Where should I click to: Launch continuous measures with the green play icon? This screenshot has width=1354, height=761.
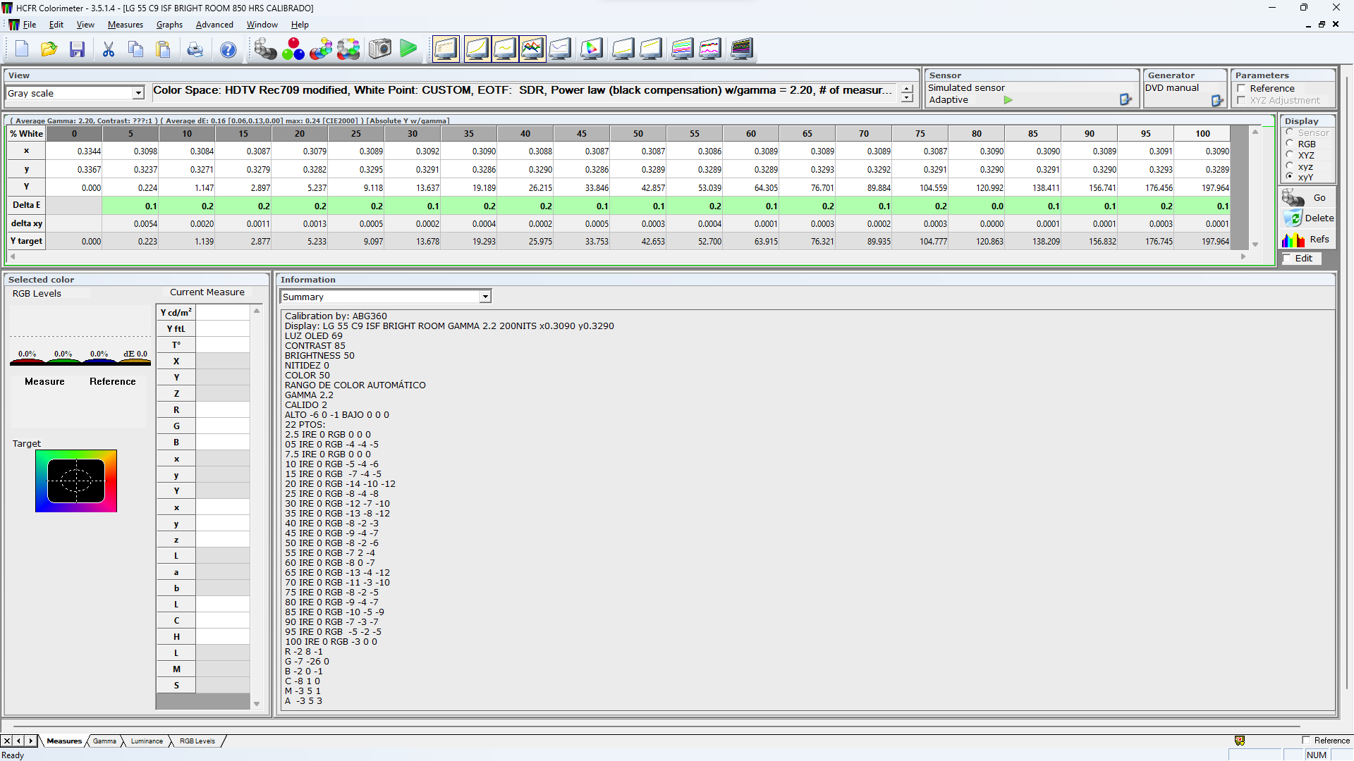(408, 49)
